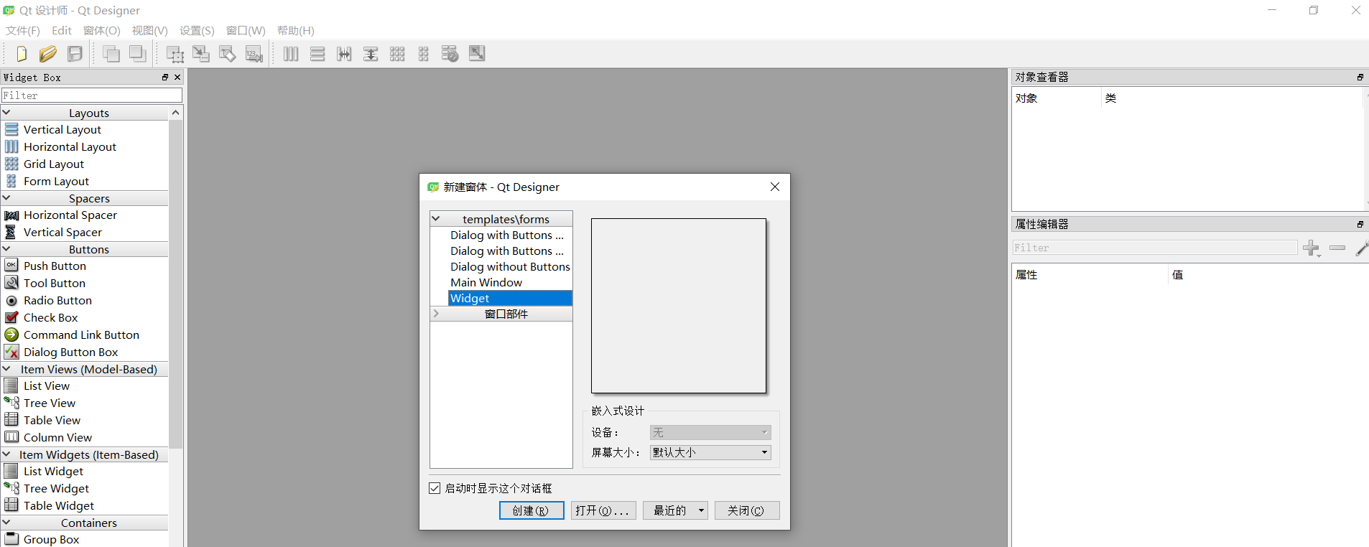Viewport: 1369px width, 547px height.
Task: Select the Edit Tab Order icon
Action: click(254, 54)
